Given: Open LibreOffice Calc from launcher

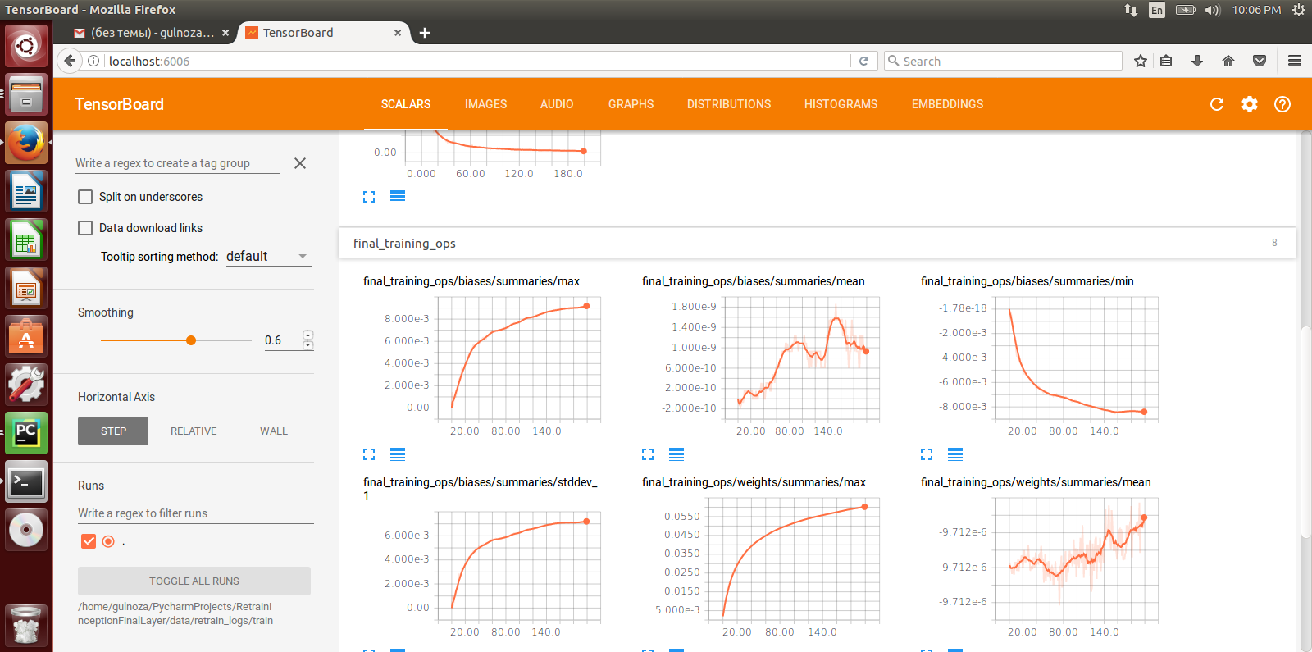Looking at the screenshot, I should pos(26,239).
